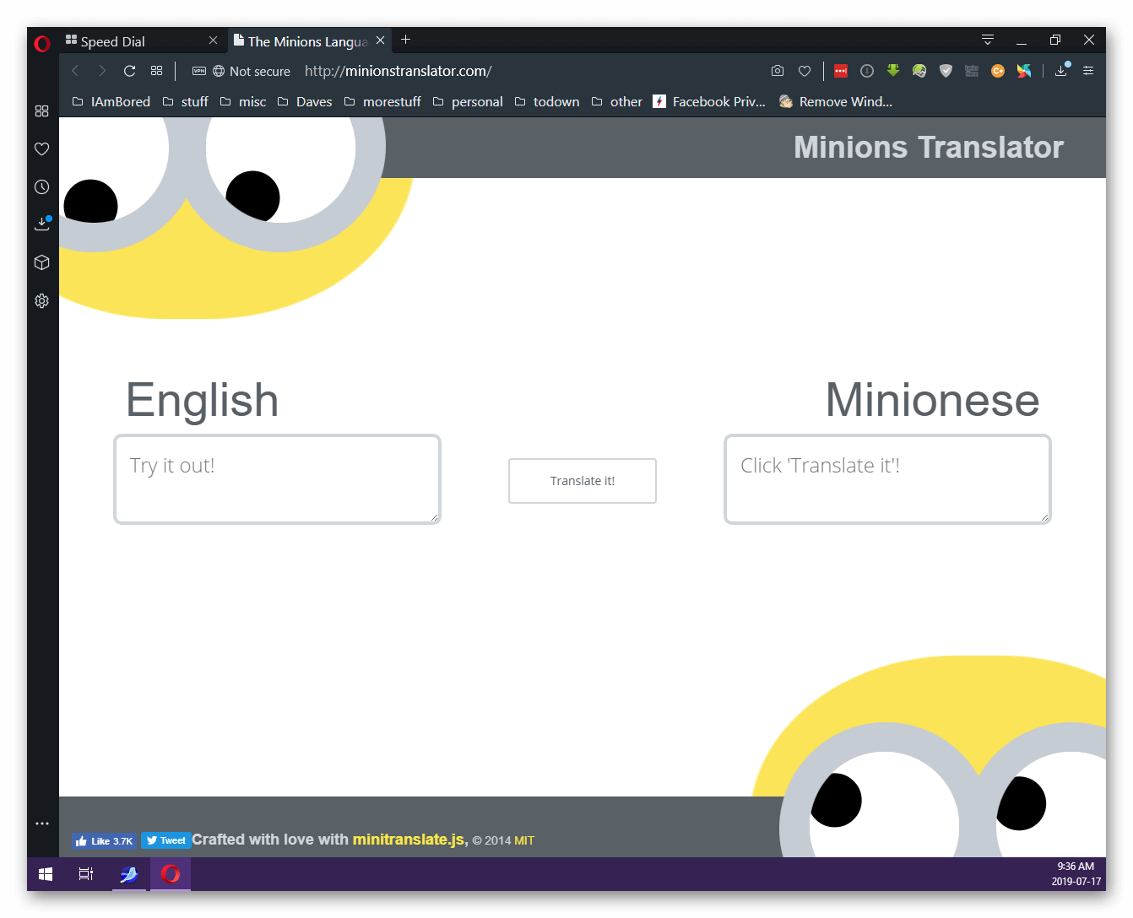The height and width of the screenshot is (918, 1133).
Task: Open the stuff bookmarks folder
Action: (186, 102)
